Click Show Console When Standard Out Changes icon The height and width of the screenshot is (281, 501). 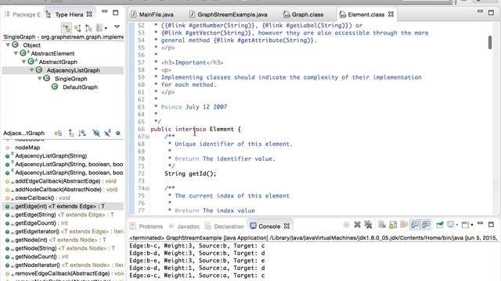415,225
